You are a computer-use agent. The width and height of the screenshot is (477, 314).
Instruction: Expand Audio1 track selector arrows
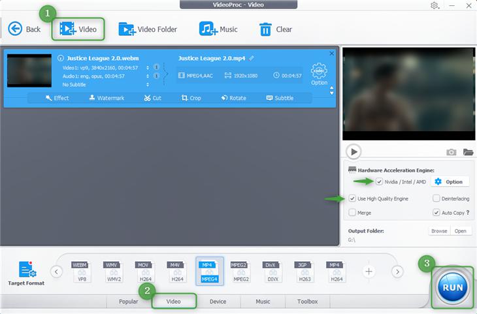pyautogui.click(x=148, y=76)
